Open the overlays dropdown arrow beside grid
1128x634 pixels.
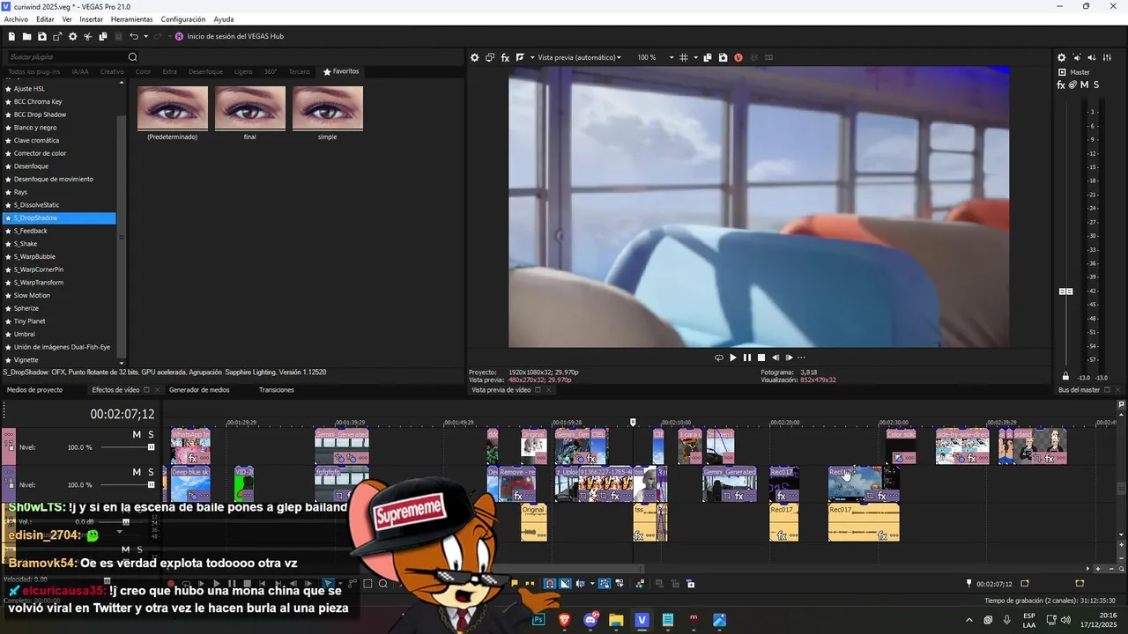[695, 57]
